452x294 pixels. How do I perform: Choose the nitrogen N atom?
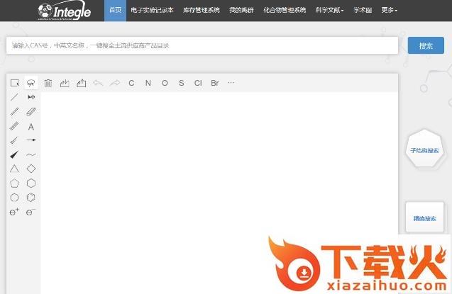pyautogui.click(x=148, y=83)
